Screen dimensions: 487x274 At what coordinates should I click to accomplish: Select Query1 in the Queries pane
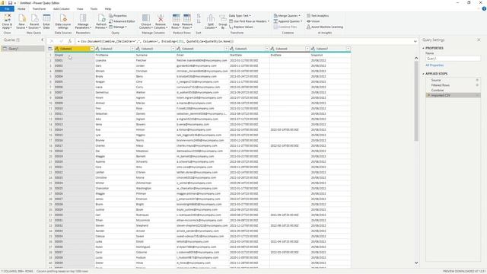23,49
